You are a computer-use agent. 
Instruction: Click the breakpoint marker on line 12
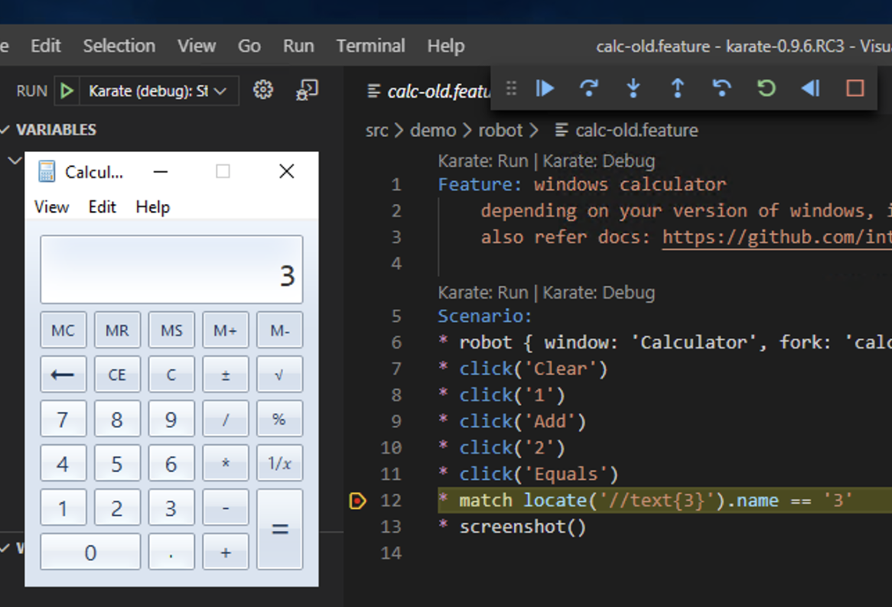357,501
